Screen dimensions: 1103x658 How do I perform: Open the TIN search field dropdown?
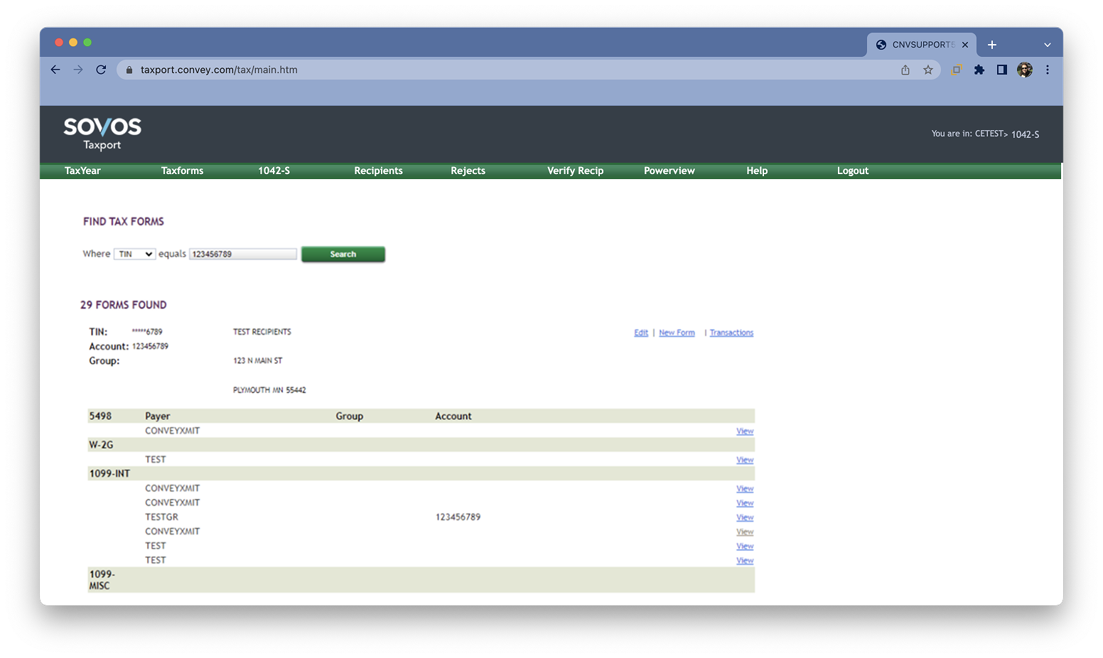[134, 254]
